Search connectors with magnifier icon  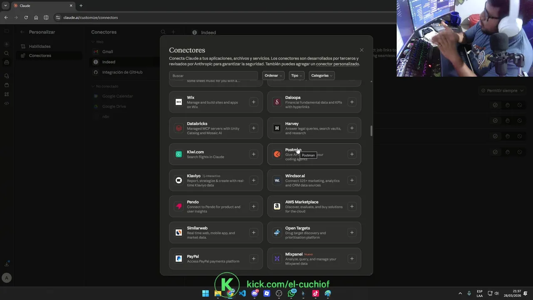(163, 32)
